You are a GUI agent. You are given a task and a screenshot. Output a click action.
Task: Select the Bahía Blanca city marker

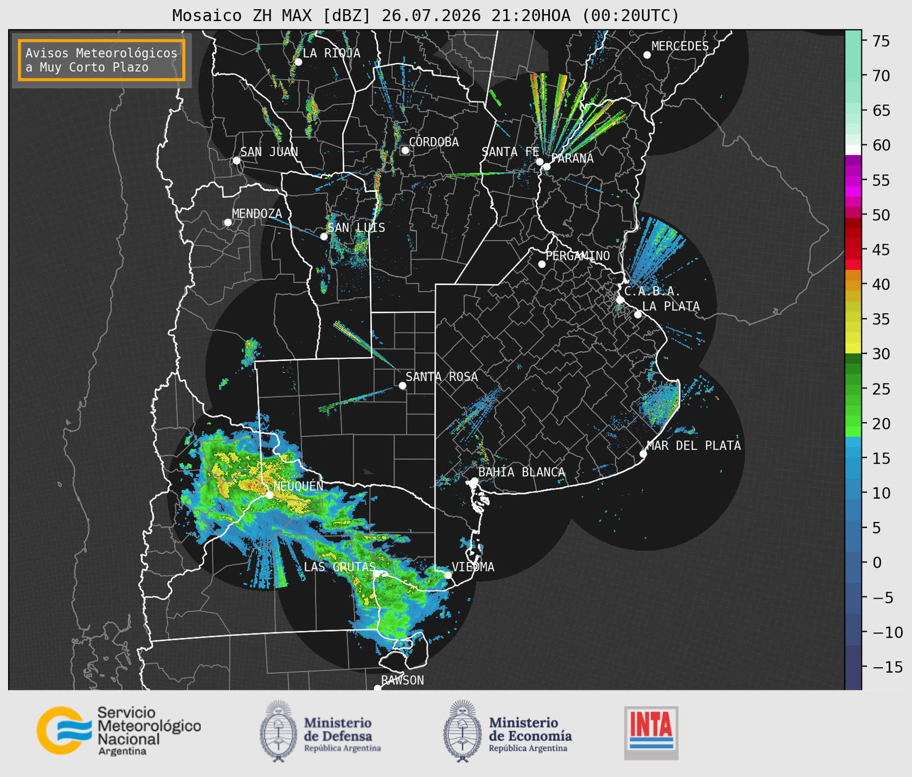pos(474,481)
